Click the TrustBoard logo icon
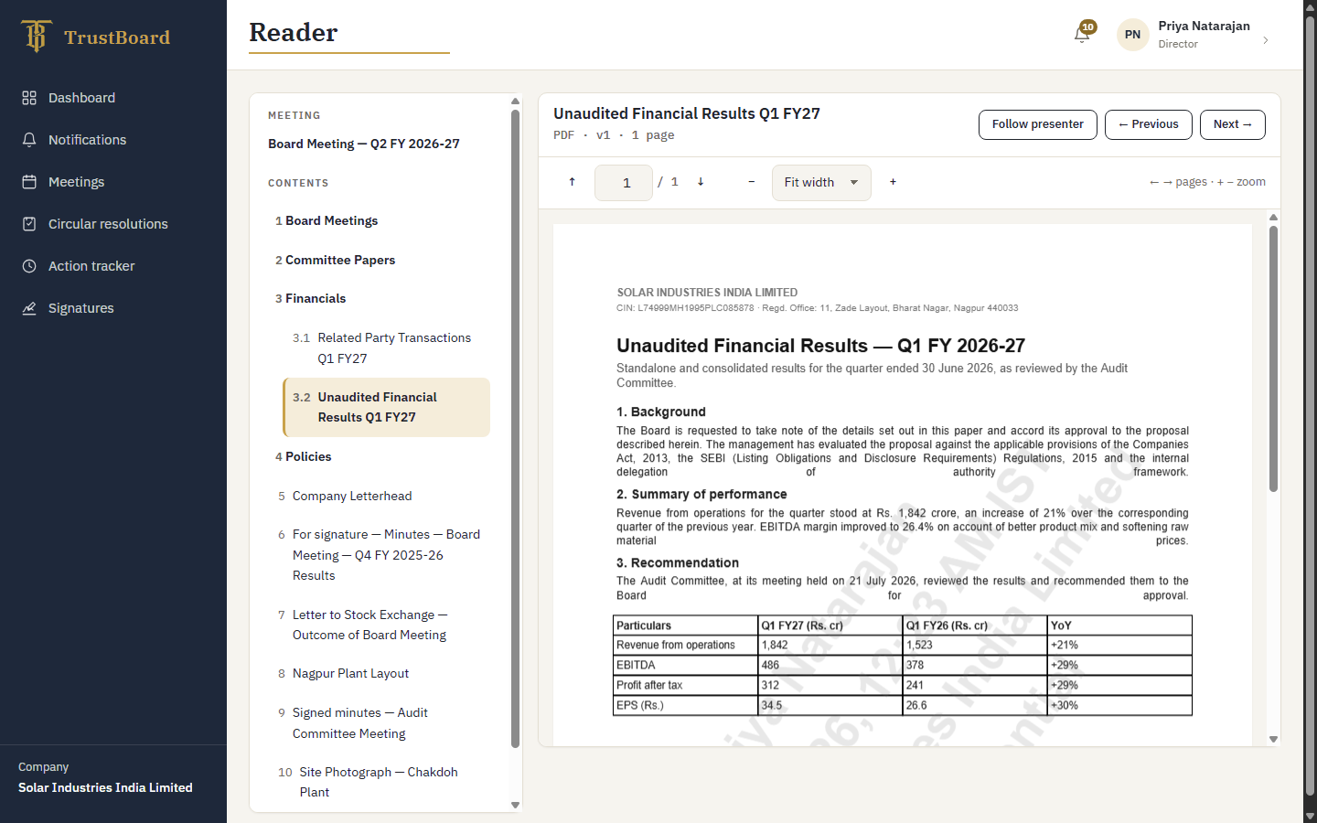The image size is (1317, 823). pyautogui.click(x=36, y=37)
